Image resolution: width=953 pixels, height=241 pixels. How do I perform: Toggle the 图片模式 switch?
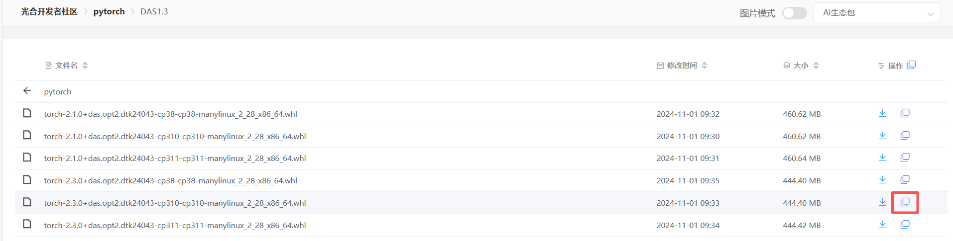click(794, 13)
